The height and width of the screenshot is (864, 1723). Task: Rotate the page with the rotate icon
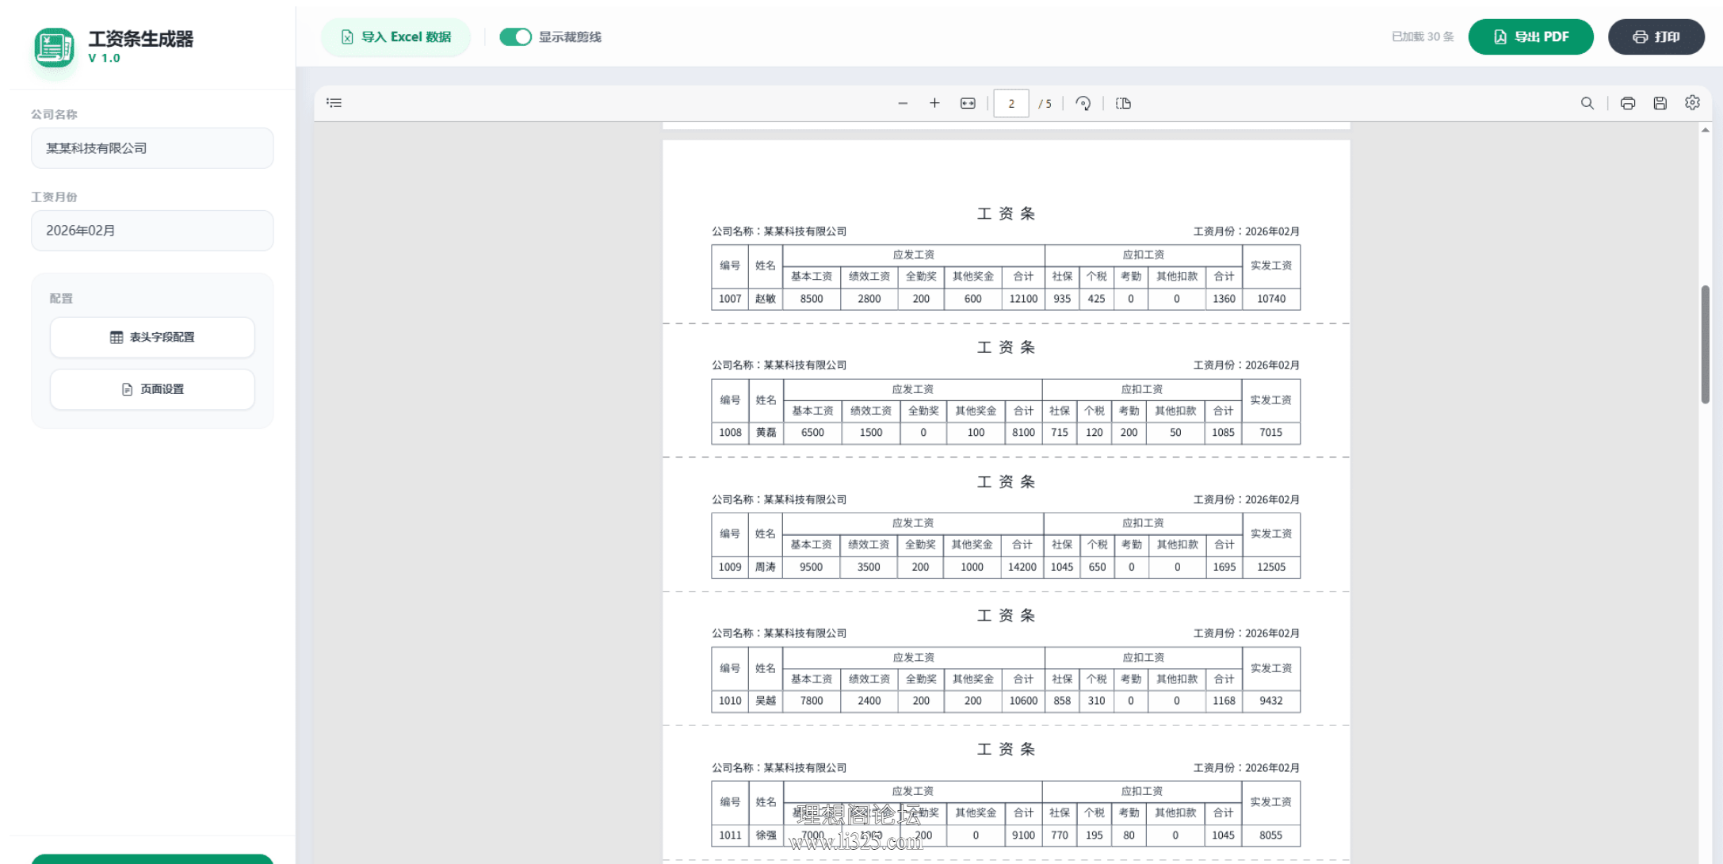tap(1083, 103)
